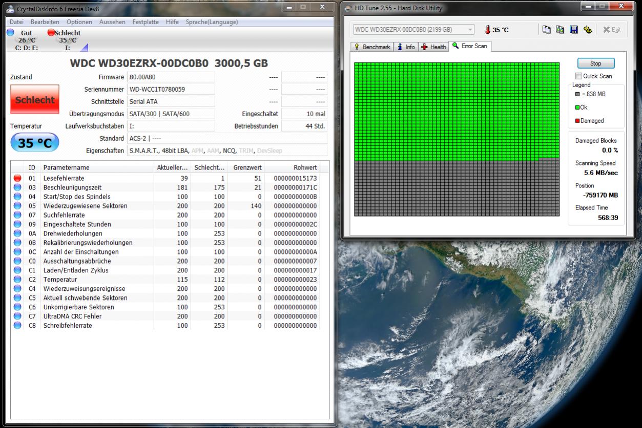This screenshot has width=642, height=428.
Task: Click the scanning speed 5.6 MB/sec
Action: pos(600,173)
